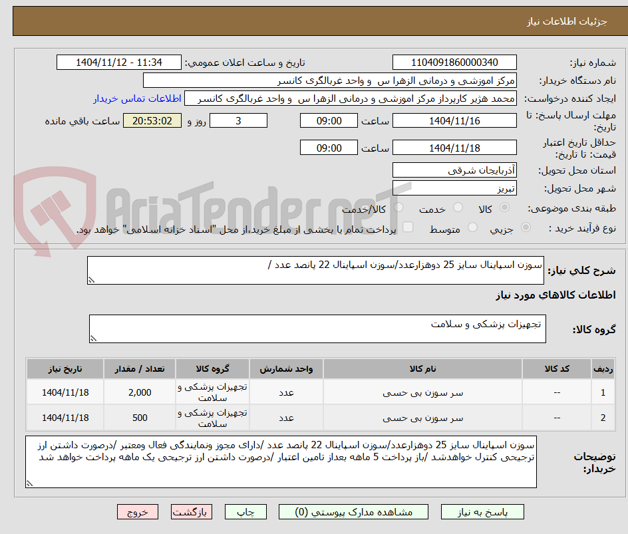Click the announcement date field 1404/11/12 - 11:34
This screenshot has height=534, width=628.
pyautogui.click(x=119, y=63)
